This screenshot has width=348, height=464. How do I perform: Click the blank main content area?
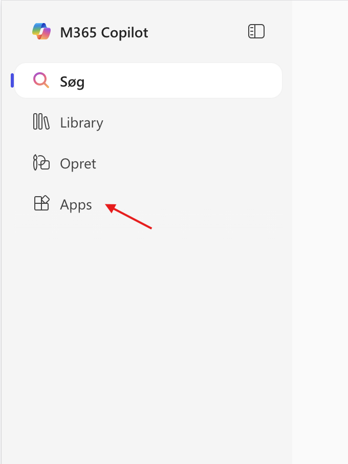point(320,230)
